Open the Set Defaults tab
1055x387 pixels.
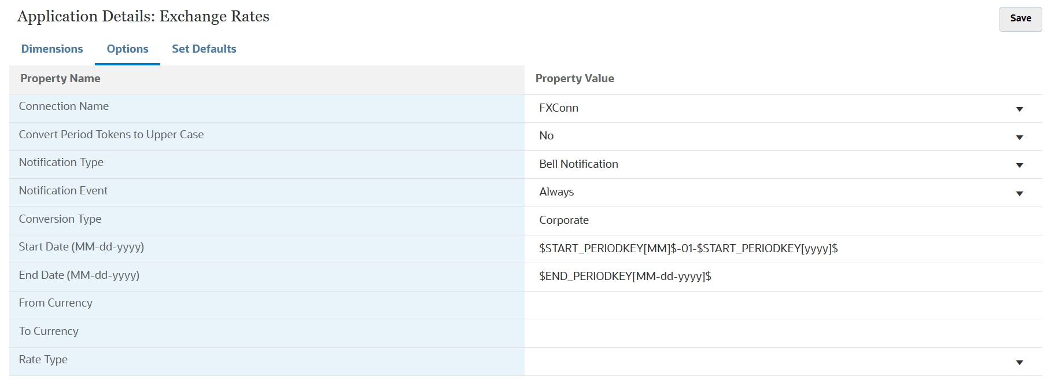(204, 49)
